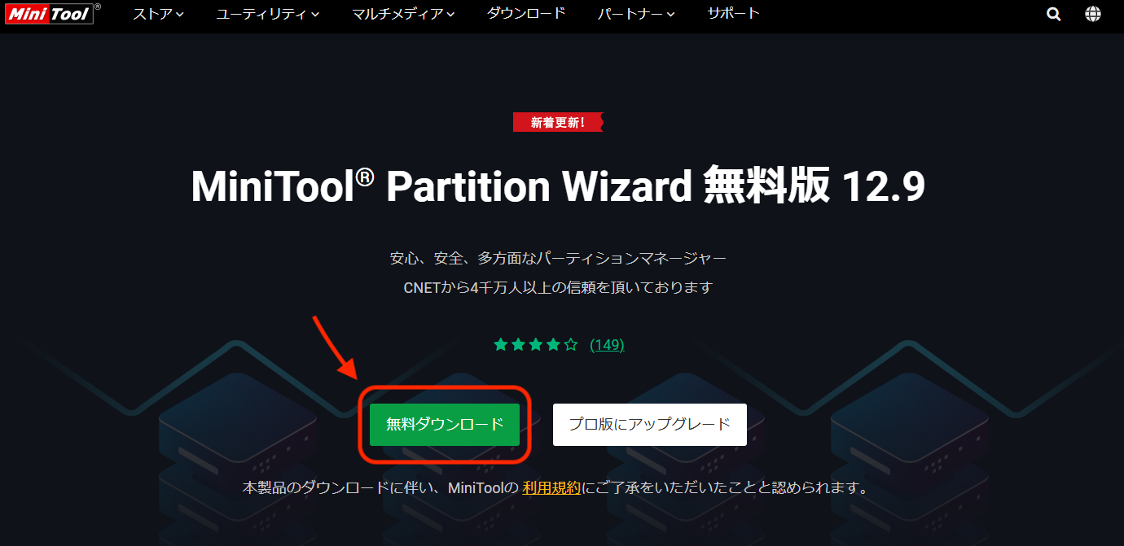This screenshot has width=1124, height=546.
Task: Open the (149) reviews link
Action: tap(608, 344)
